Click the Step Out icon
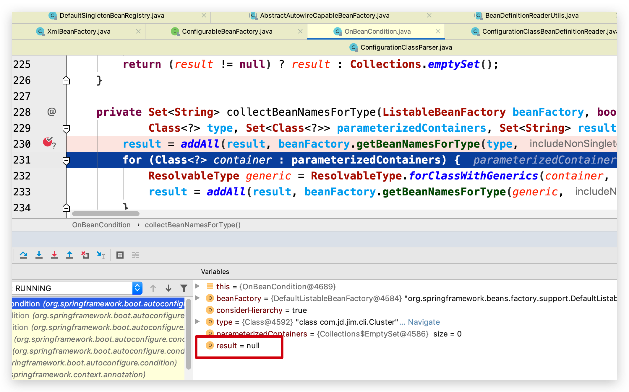Screen dimensions: 629x392 click(x=70, y=255)
